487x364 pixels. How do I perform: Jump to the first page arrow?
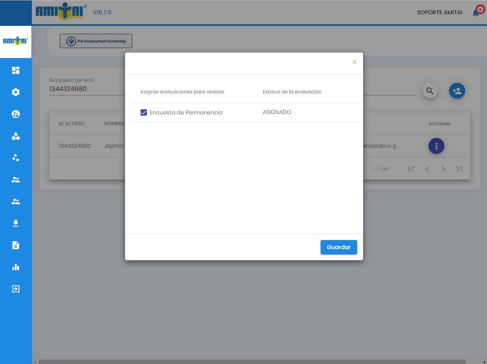pyautogui.click(x=411, y=169)
